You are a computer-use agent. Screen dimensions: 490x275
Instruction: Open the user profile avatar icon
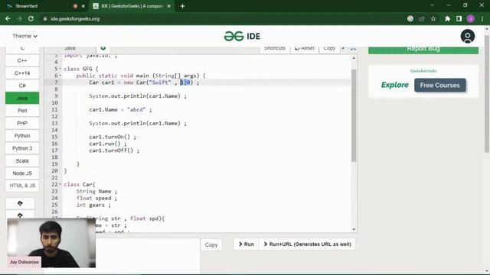tap(468, 36)
